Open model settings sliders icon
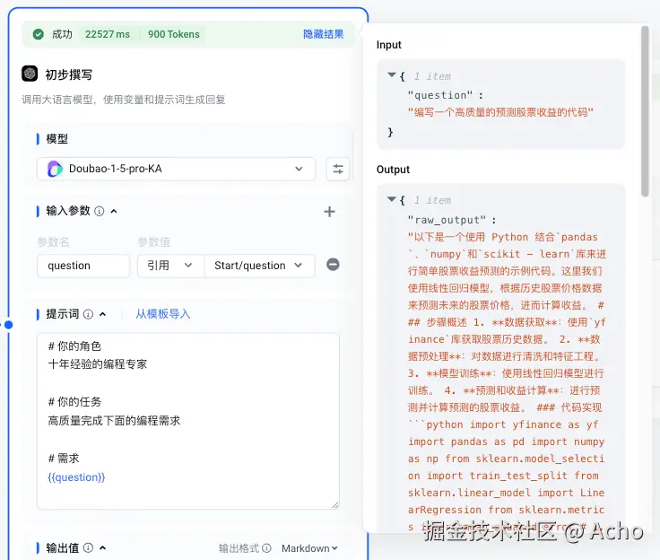The height and width of the screenshot is (560, 660). [337, 169]
